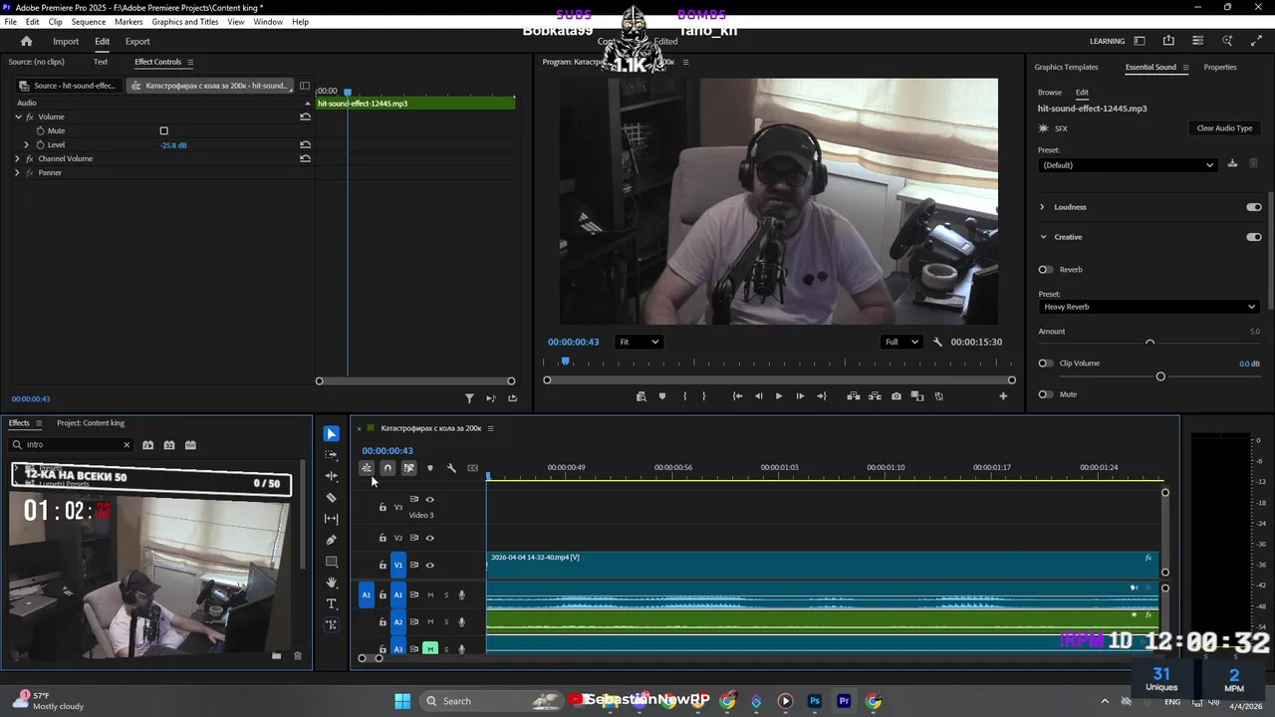Hide track V3 with the eye icon
This screenshot has width=1275, height=717.
coord(430,500)
